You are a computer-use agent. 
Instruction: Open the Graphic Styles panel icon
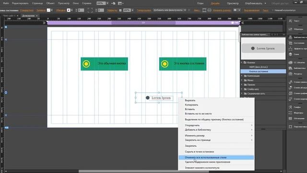pyautogui.click(x=290, y=93)
